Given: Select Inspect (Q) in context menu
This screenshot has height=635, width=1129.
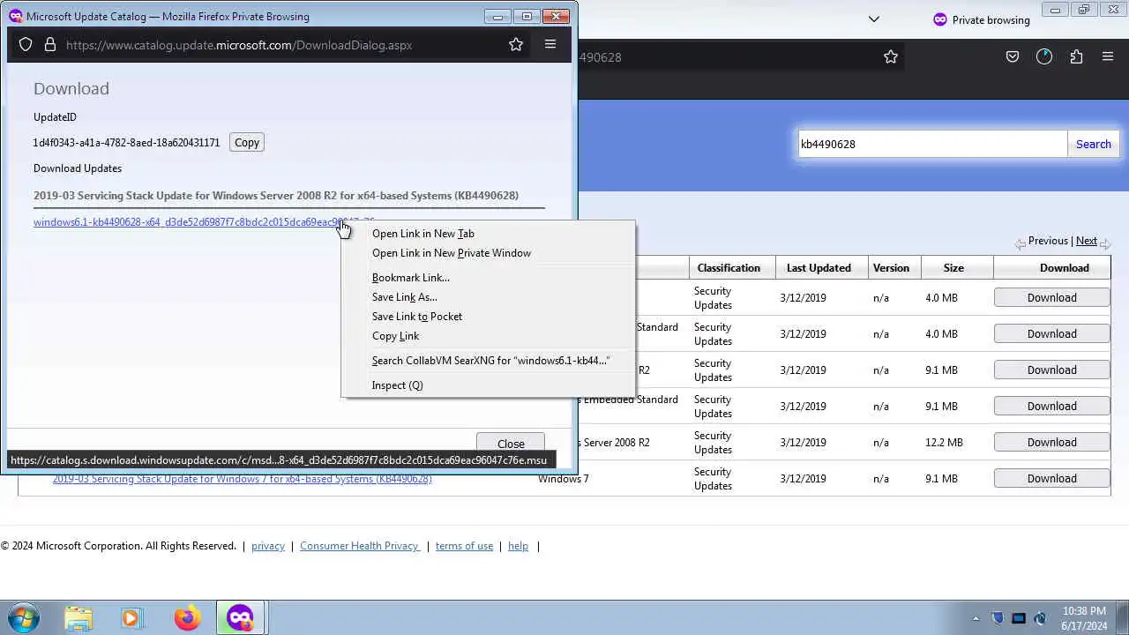Looking at the screenshot, I should (487, 385).
